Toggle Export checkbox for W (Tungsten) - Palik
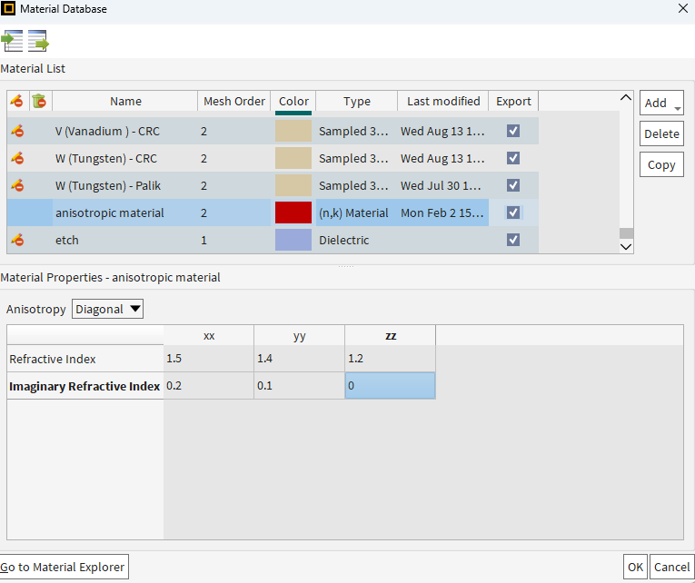The image size is (695, 583). [x=513, y=185]
